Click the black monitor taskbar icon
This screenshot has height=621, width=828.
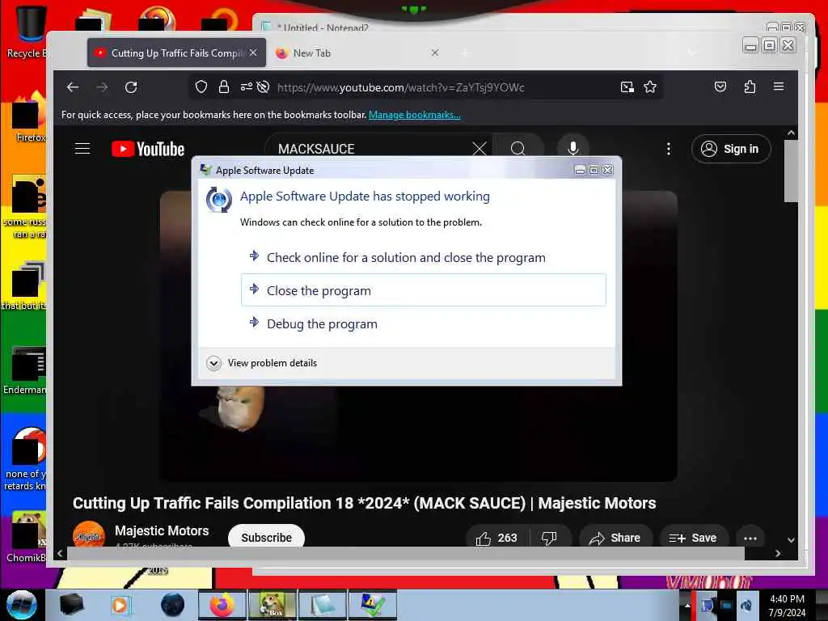[x=71, y=605]
